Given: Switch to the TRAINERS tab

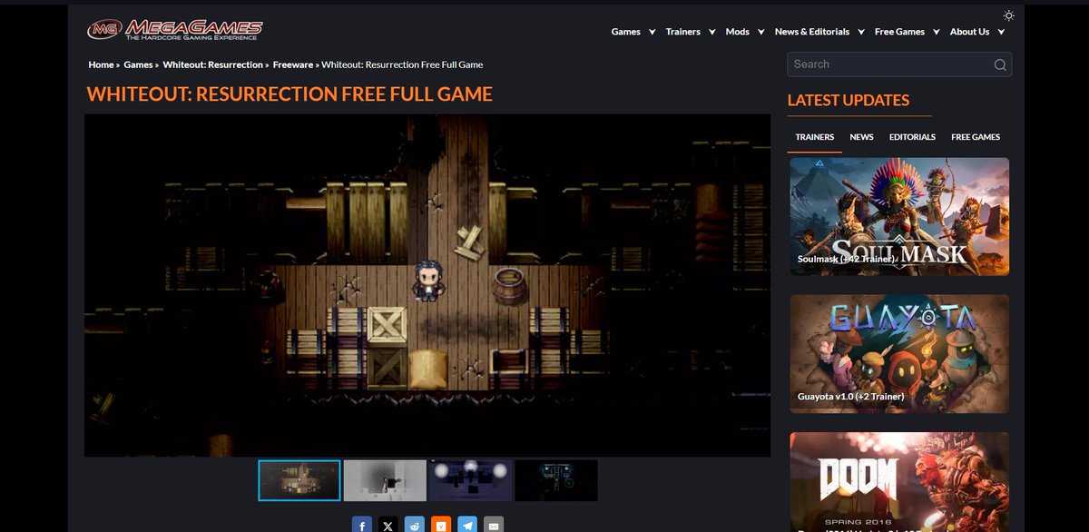Looking at the screenshot, I should (x=815, y=137).
